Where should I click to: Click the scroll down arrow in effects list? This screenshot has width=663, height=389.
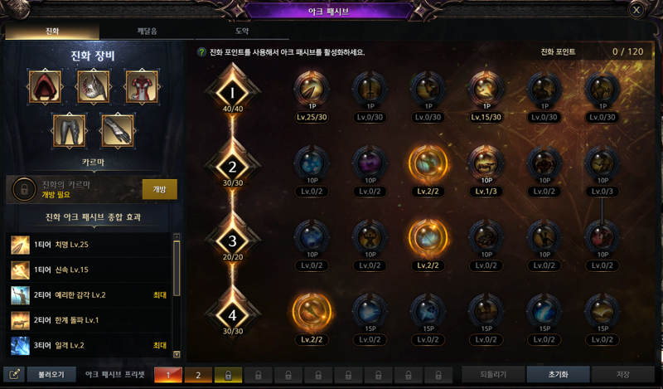[177, 355]
